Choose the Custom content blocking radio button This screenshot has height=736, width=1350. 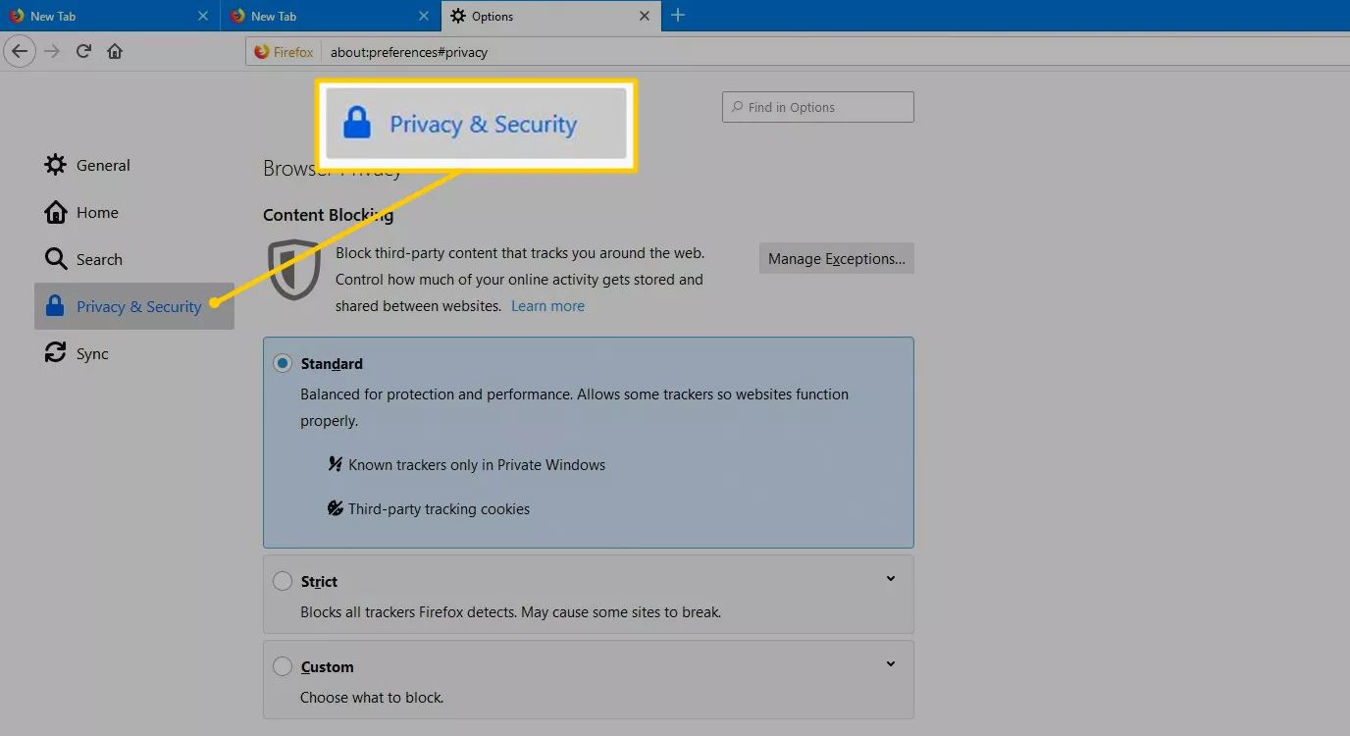[x=283, y=666]
